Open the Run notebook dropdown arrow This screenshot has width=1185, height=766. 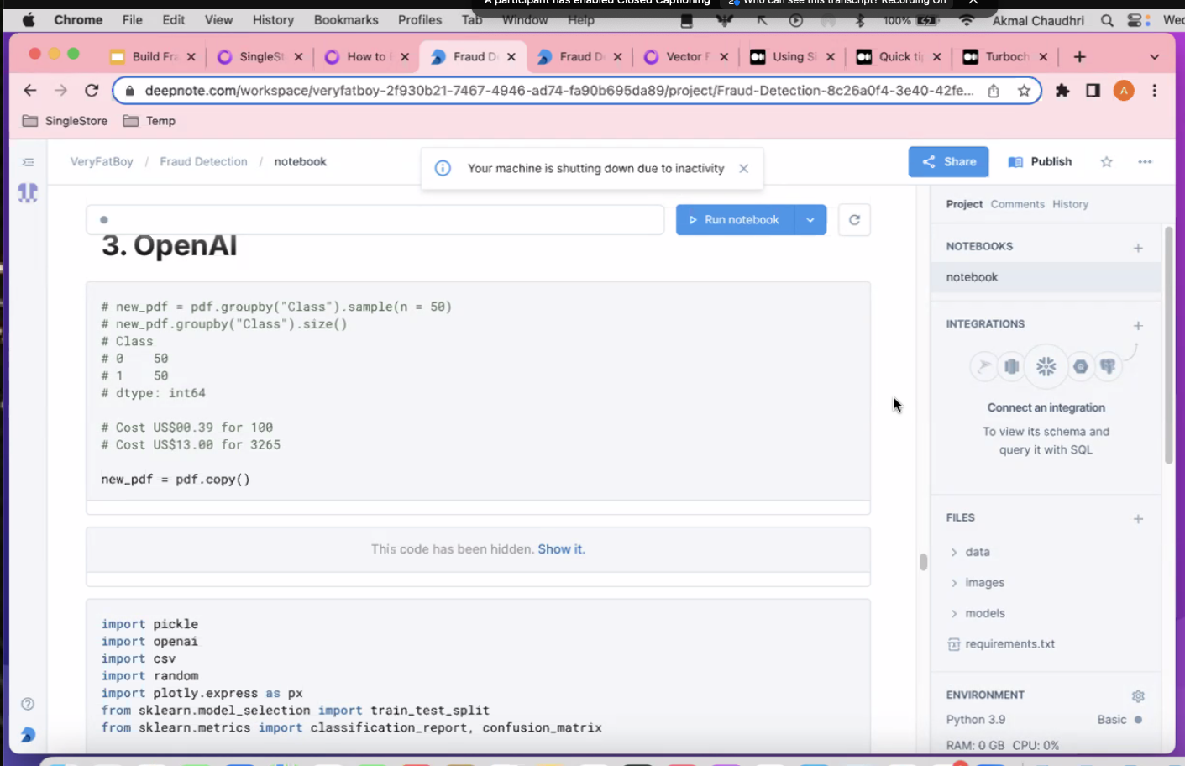(810, 220)
